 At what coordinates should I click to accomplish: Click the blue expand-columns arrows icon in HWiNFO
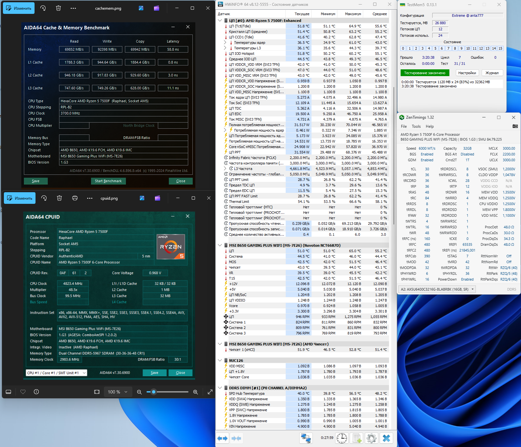point(222,438)
